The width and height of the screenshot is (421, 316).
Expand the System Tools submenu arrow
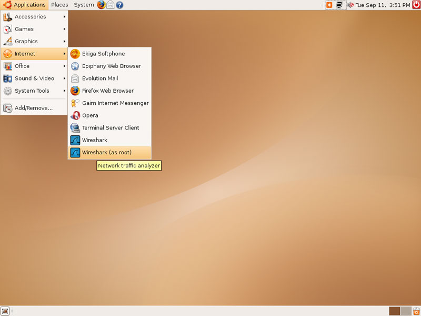click(x=64, y=91)
